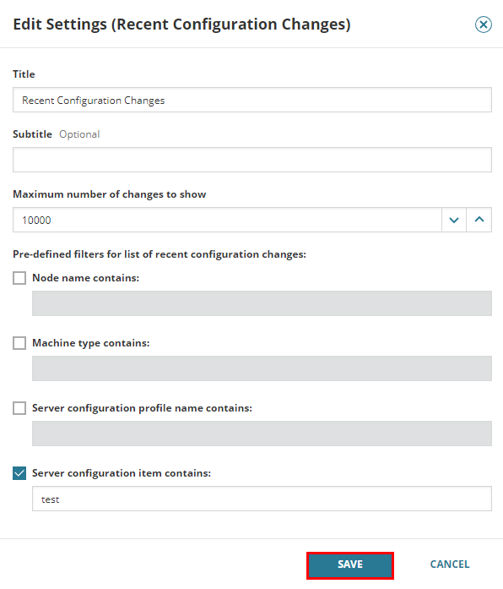Enable the Node name contains filter
This screenshot has width=503, height=589.
[x=19, y=278]
